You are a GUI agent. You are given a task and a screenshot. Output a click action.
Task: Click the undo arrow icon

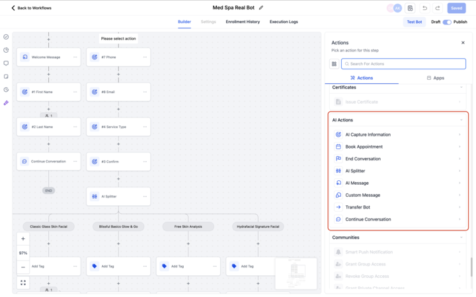coord(424,8)
